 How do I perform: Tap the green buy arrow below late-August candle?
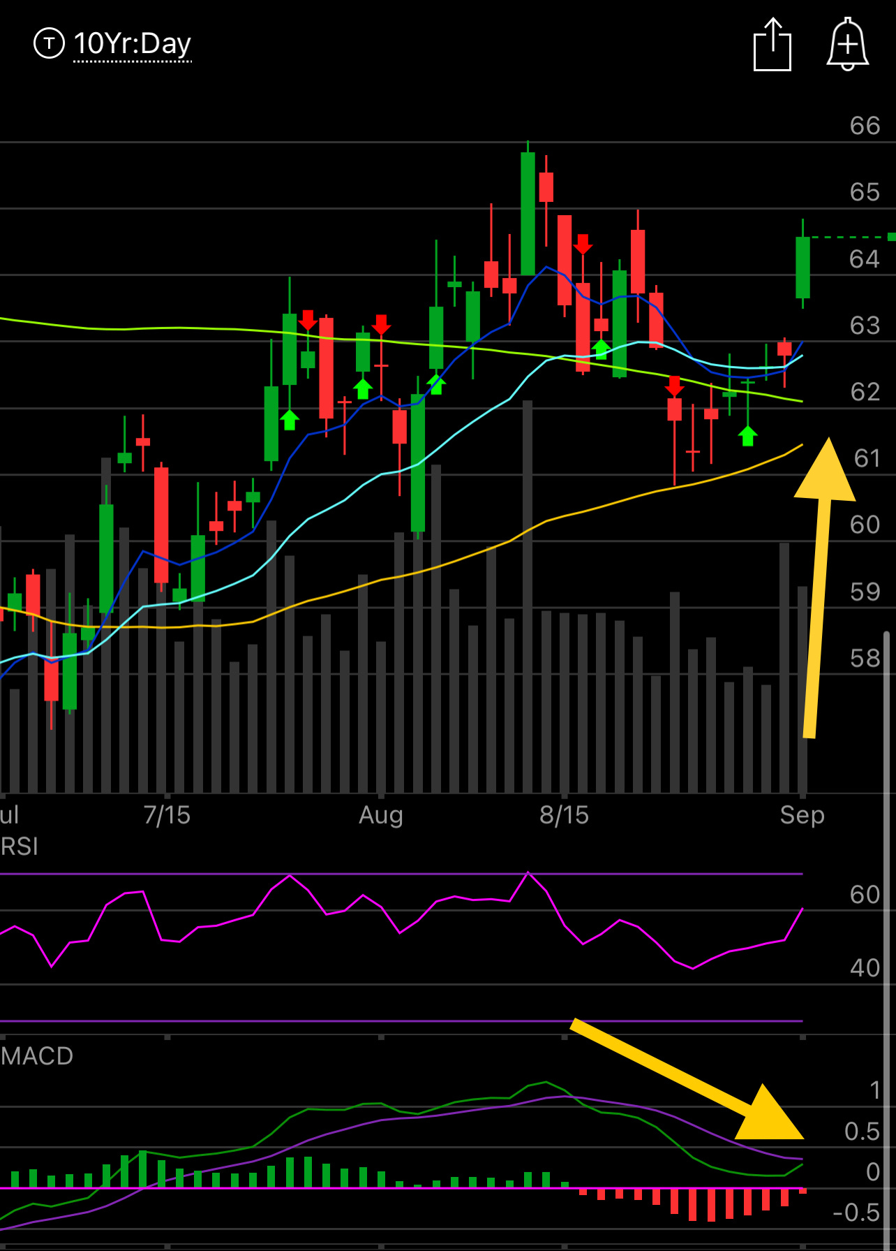coord(747,436)
